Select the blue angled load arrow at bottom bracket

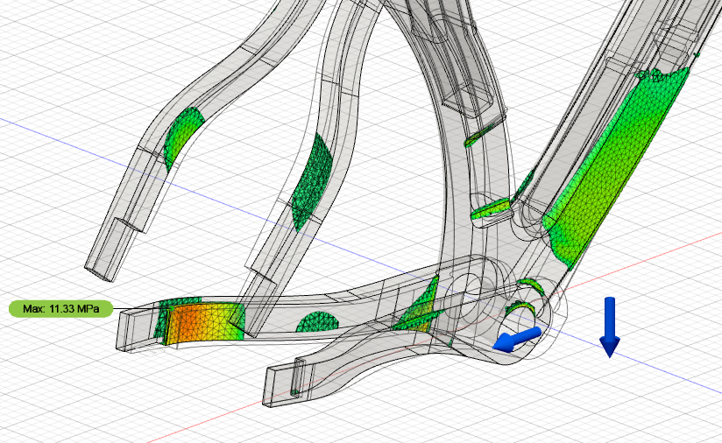coord(514,339)
